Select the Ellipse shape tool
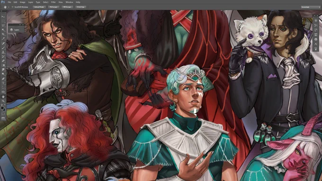This screenshot has height=181, width=322. pos(3,92)
